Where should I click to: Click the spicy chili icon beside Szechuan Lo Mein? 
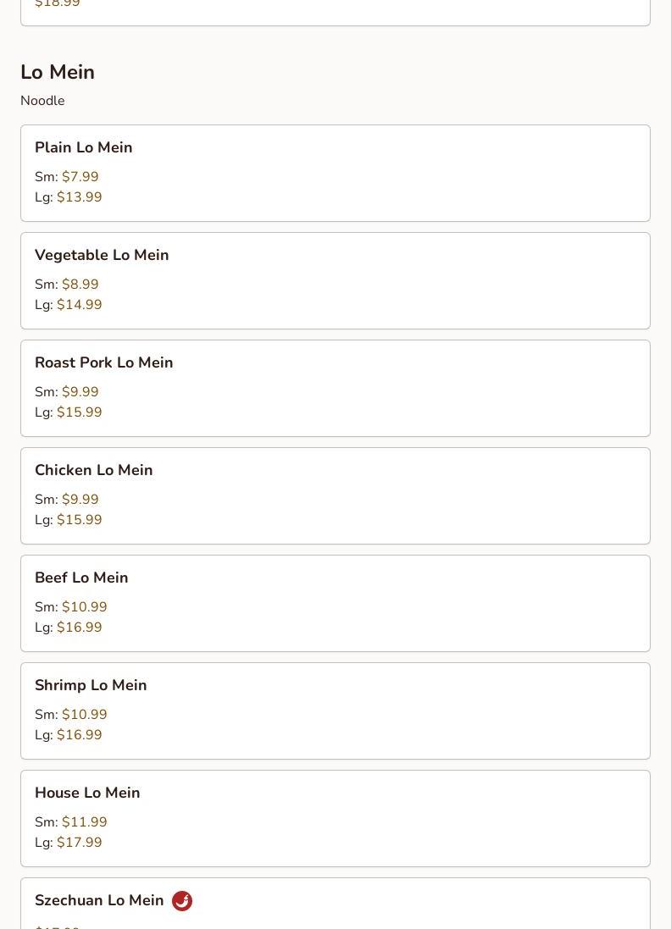coord(182,901)
